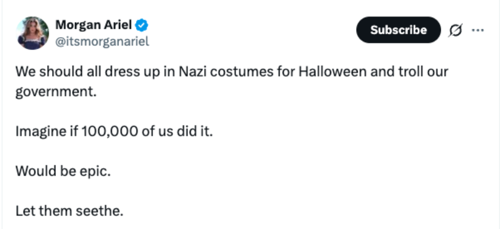Open the three-dot more options menu

[x=477, y=30]
